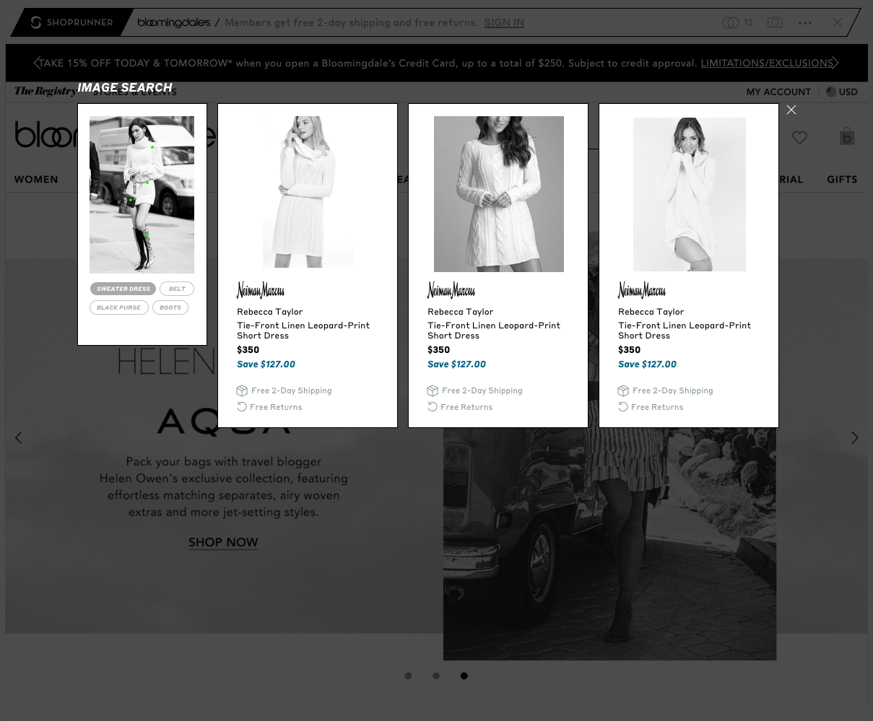Viewport: 873px width, 721px height.
Task: Open the GIFTS menu
Action: point(842,179)
